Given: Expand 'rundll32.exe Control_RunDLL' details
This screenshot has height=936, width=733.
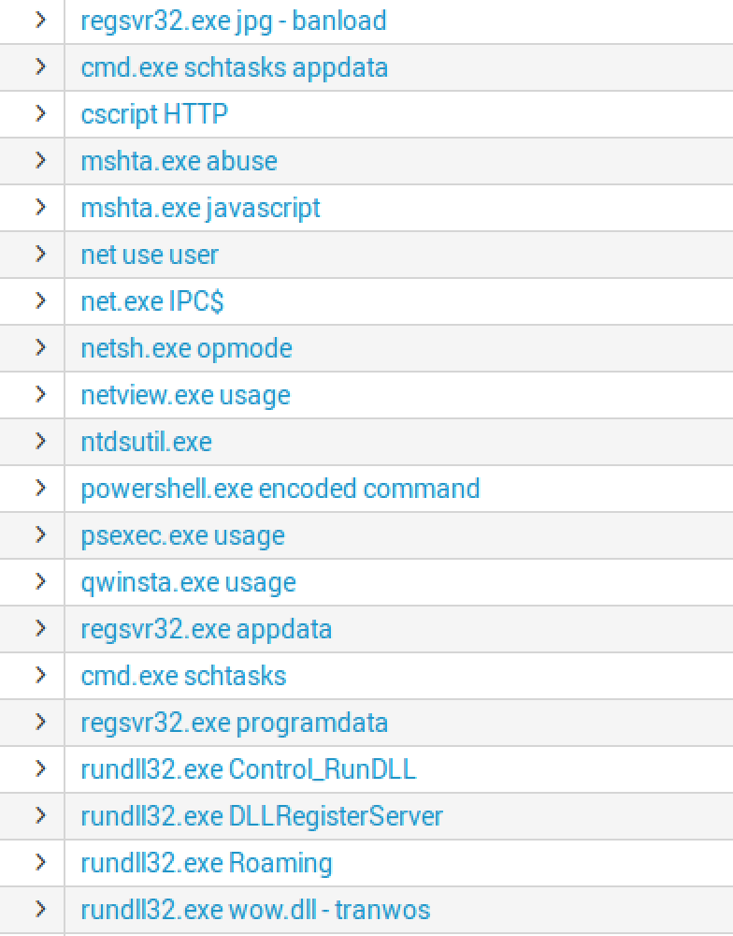Looking at the screenshot, I should [x=40, y=768].
